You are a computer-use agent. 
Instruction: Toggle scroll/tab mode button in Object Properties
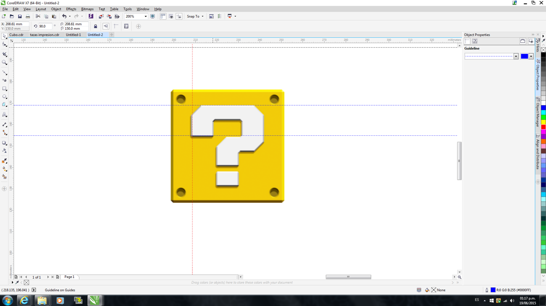coord(523,41)
